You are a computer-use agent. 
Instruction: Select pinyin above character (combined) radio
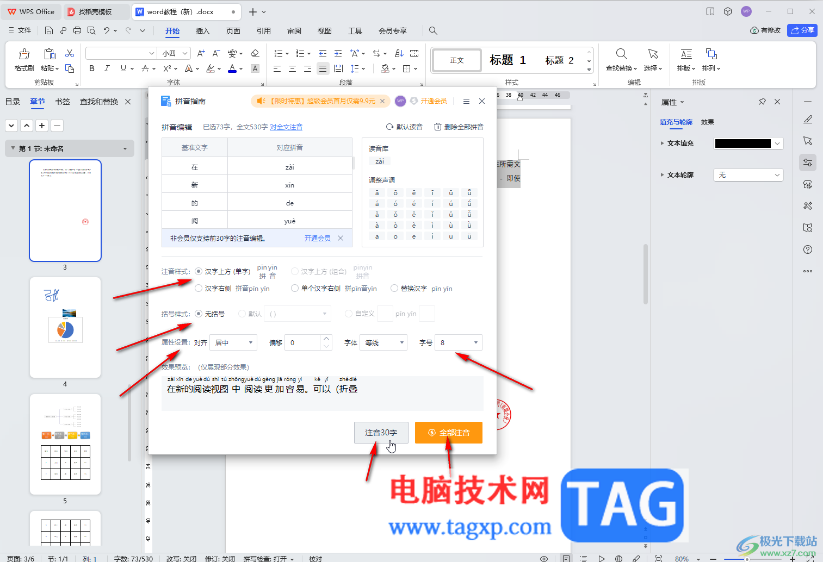click(x=295, y=271)
